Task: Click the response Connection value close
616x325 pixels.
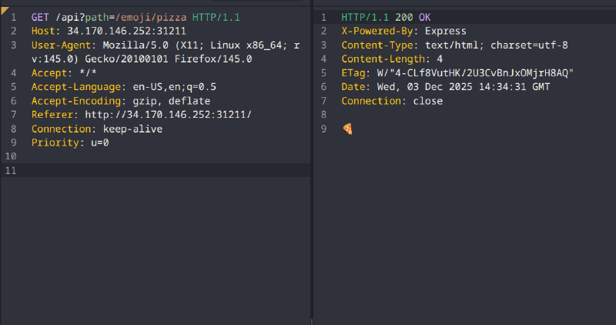Action: (x=427, y=101)
